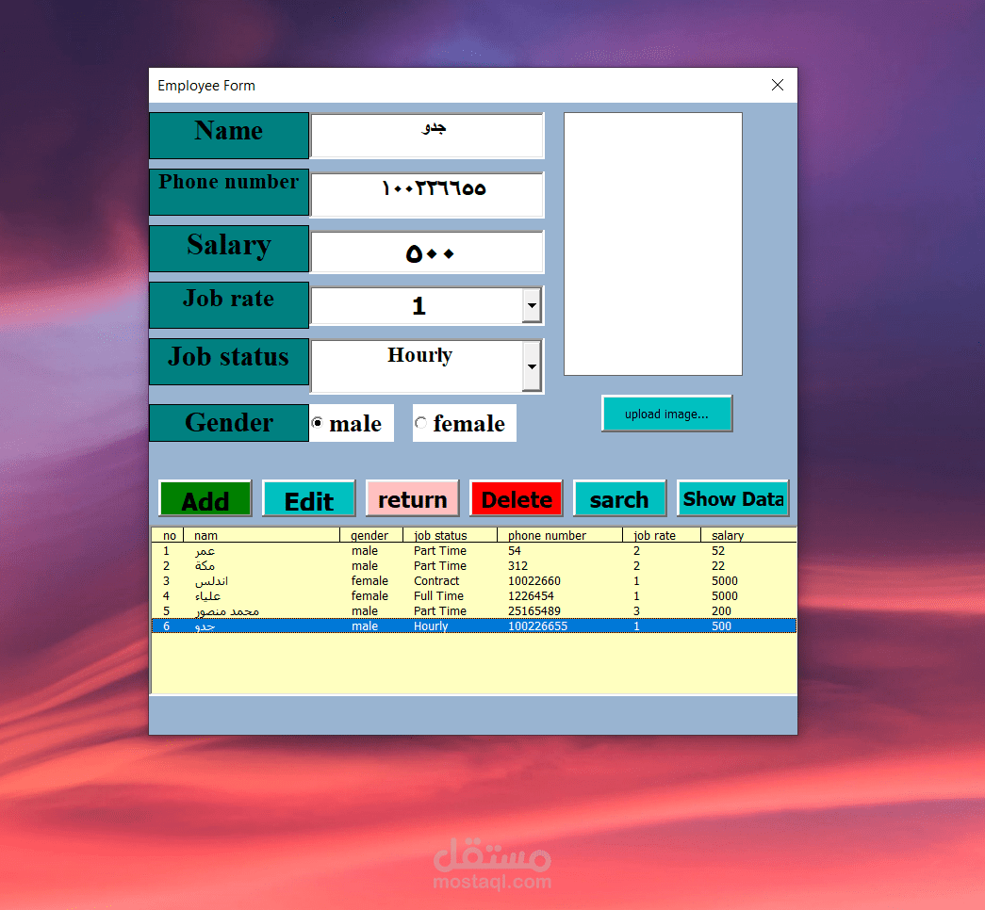Screen dimensions: 985x910
Task: Expand the Job status dropdown arrow
Action: pos(532,366)
